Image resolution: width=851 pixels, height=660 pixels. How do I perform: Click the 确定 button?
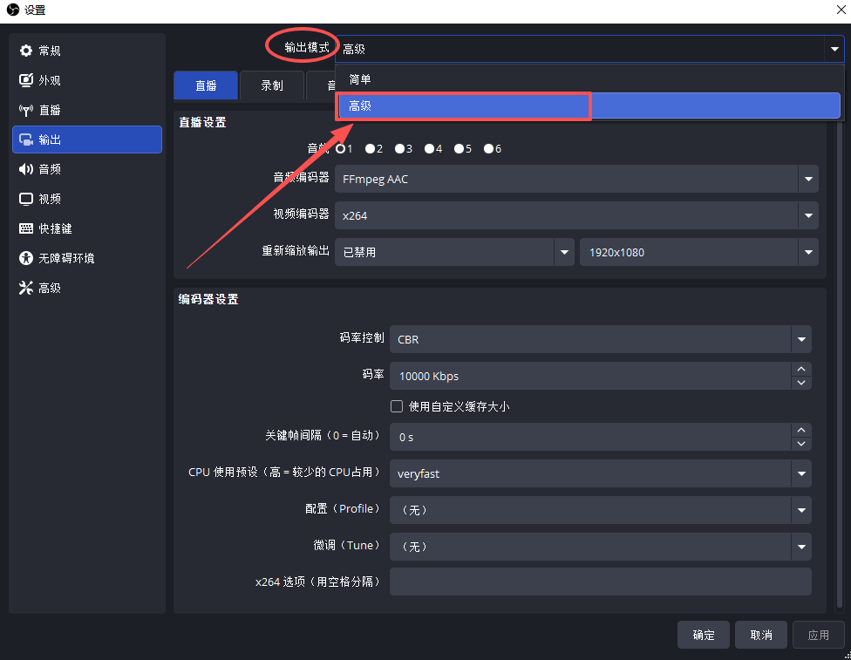coord(704,635)
